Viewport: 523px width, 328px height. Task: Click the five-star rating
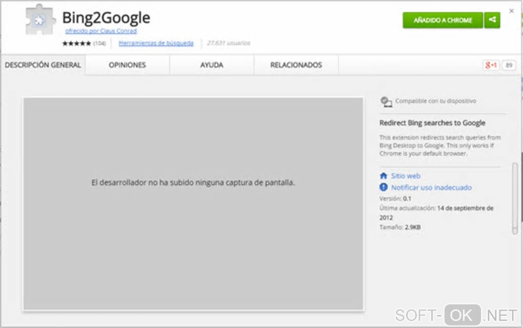76,44
